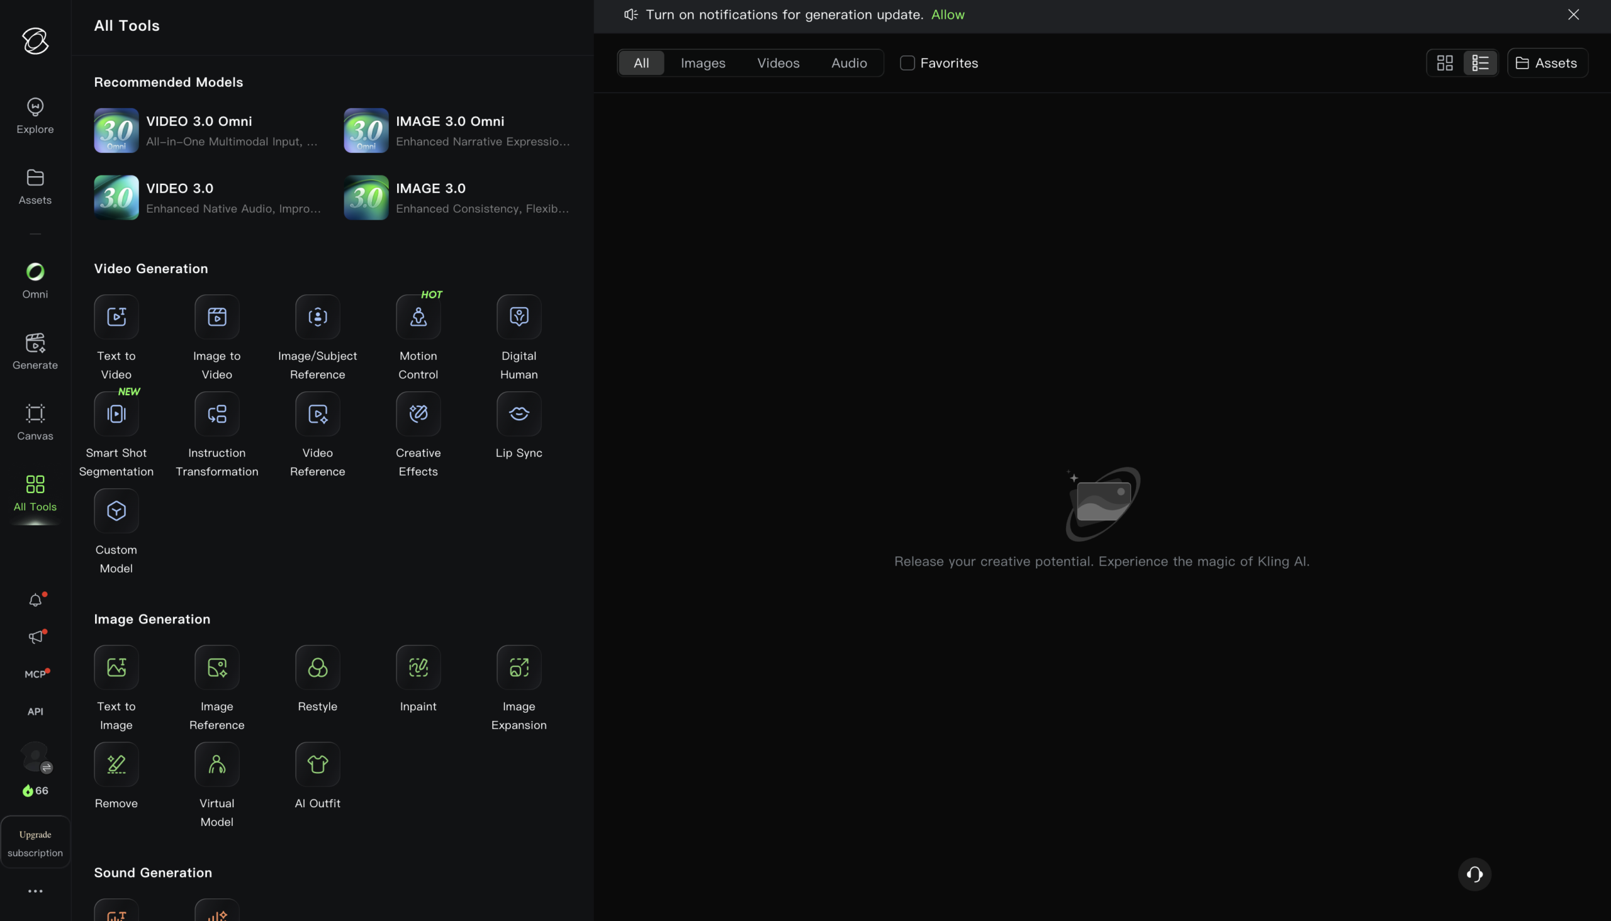This screenshot has height=921, width=1611.
Task: Open customer support headset button
Action: tap(1474, 874)
